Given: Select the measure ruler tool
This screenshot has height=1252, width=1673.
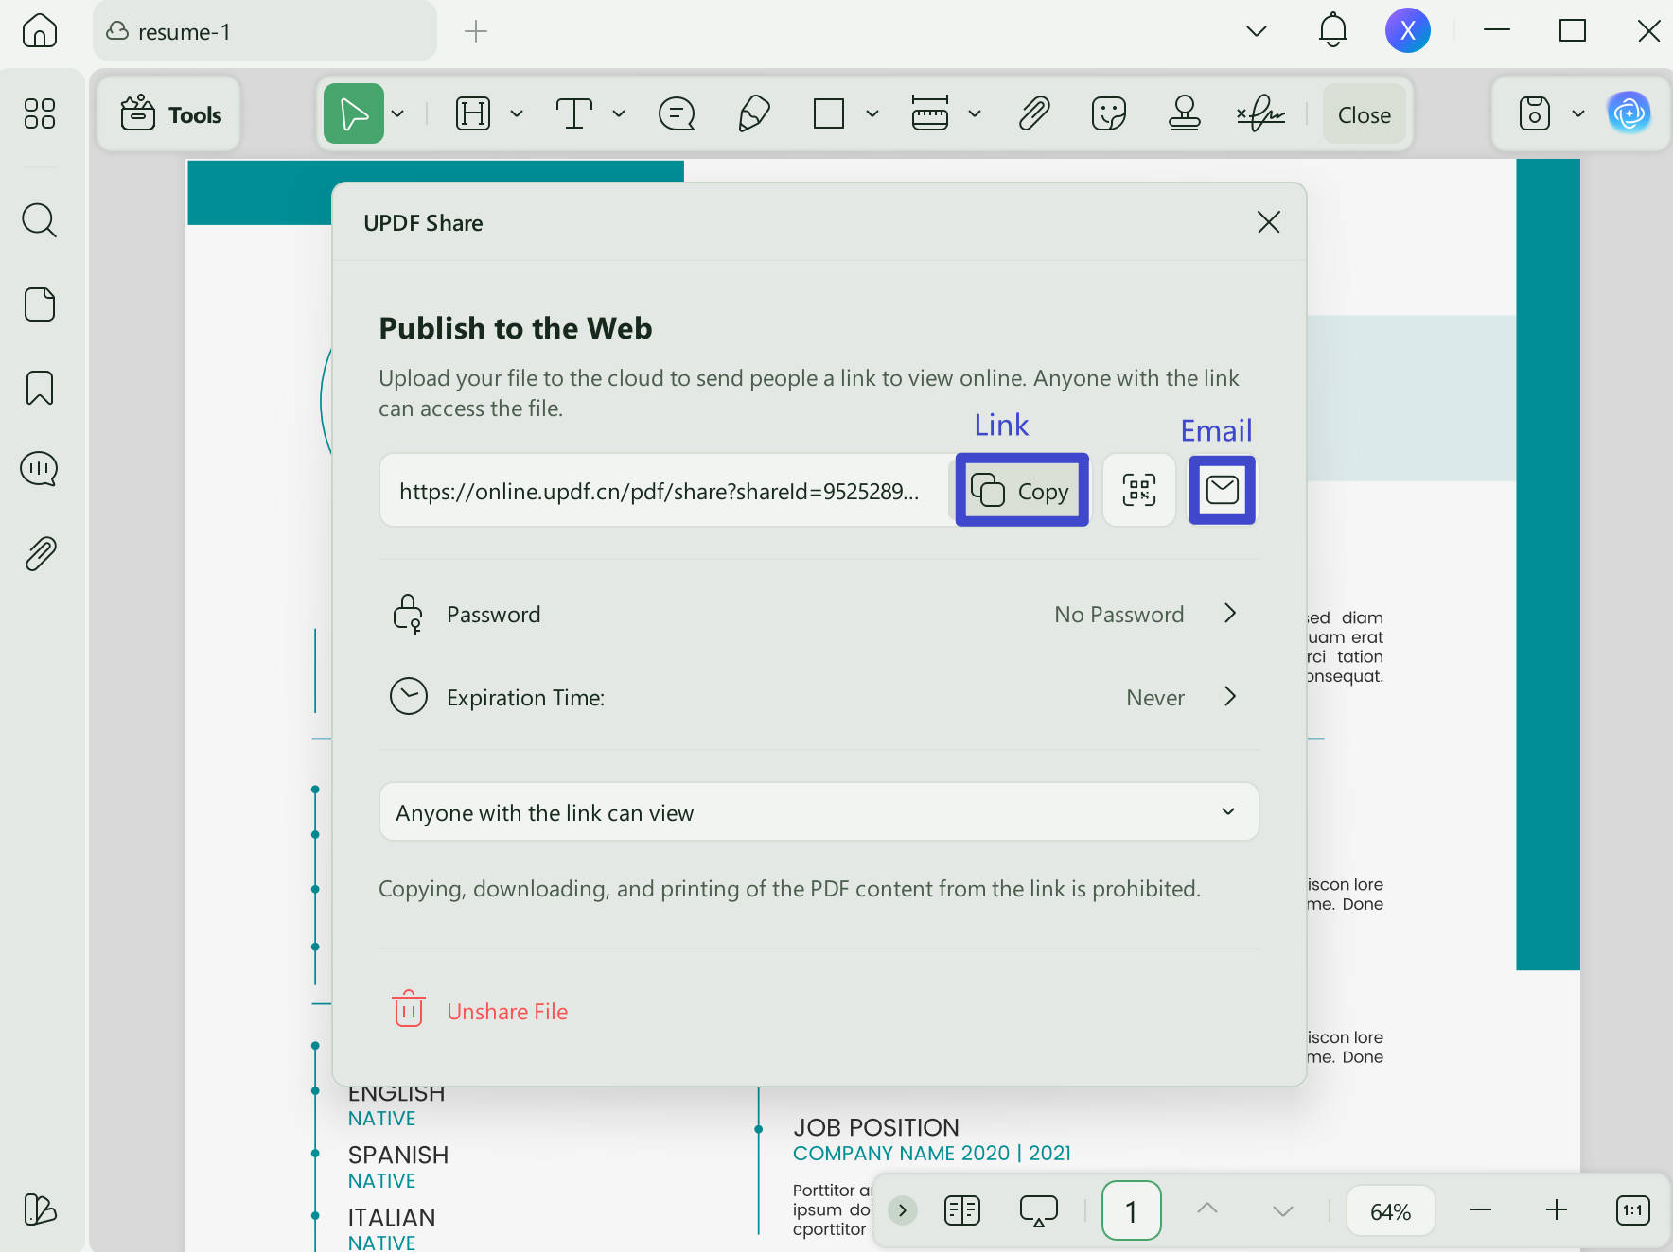Looking at the screenshot, I should tap(930, 113).
